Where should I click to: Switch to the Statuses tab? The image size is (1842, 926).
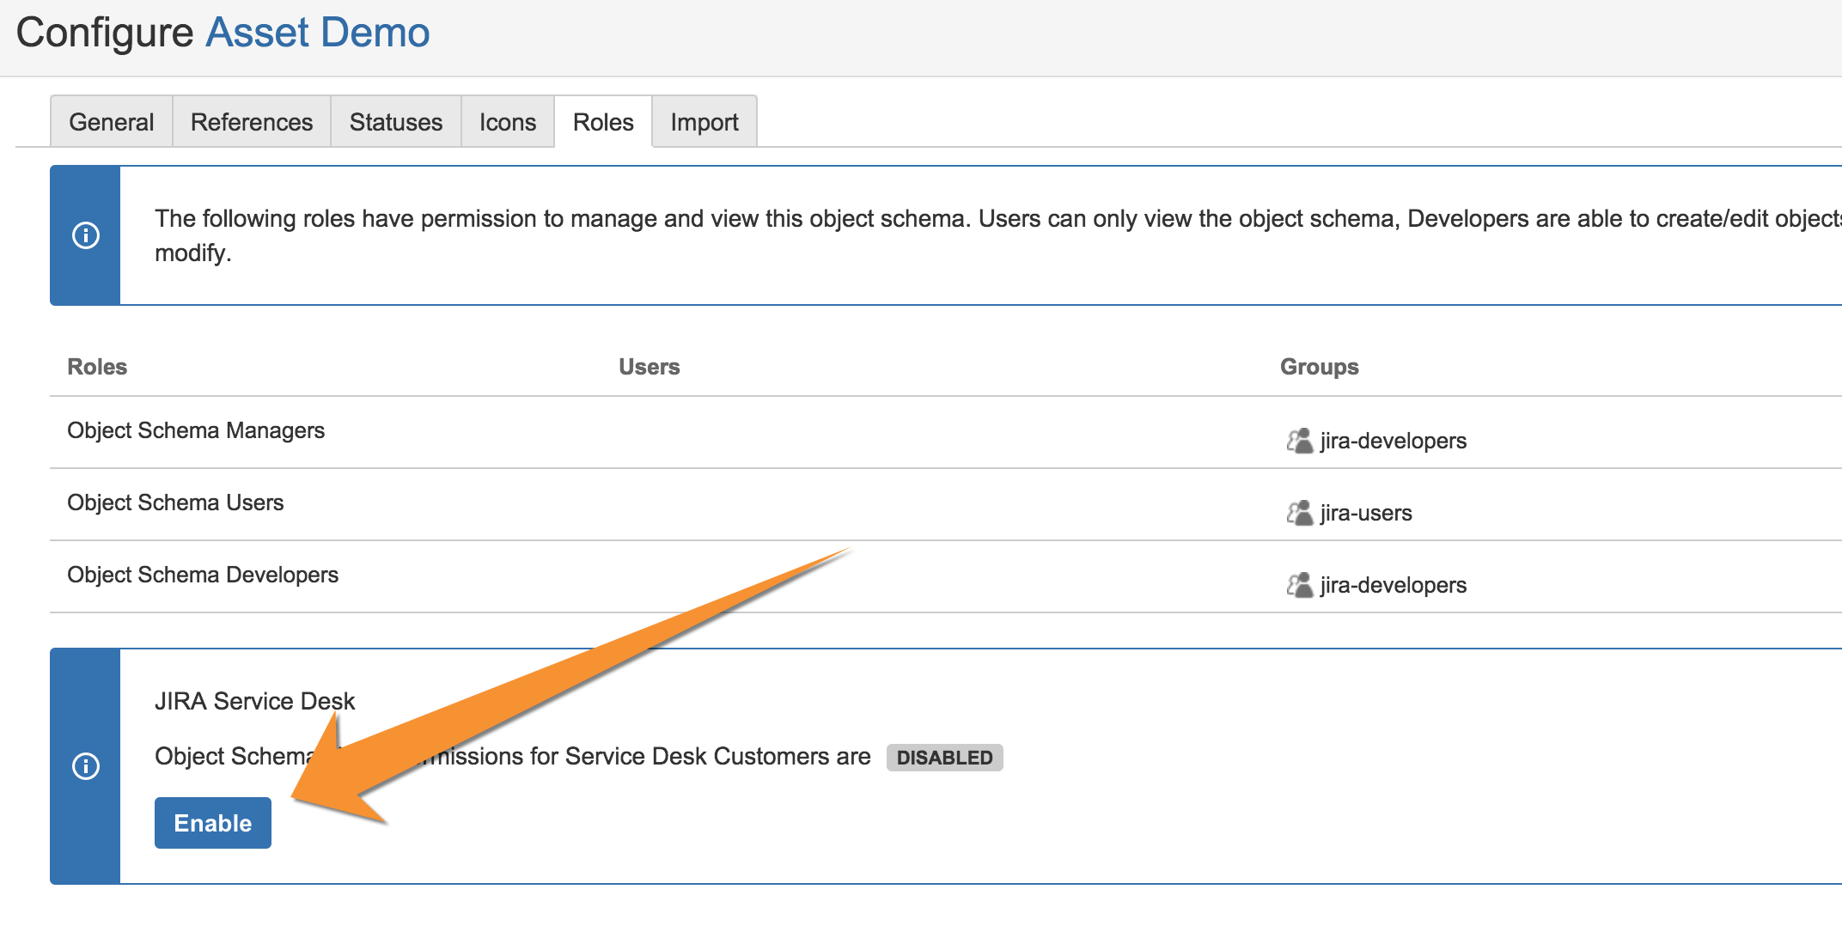click(394, 121)
